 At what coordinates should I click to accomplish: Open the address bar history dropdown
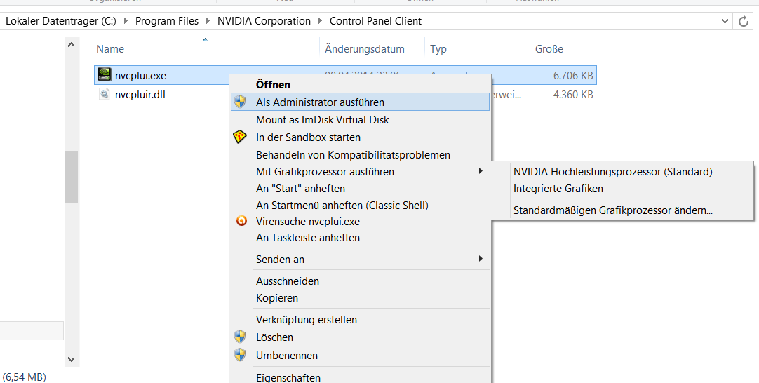[x=725, y=21]
